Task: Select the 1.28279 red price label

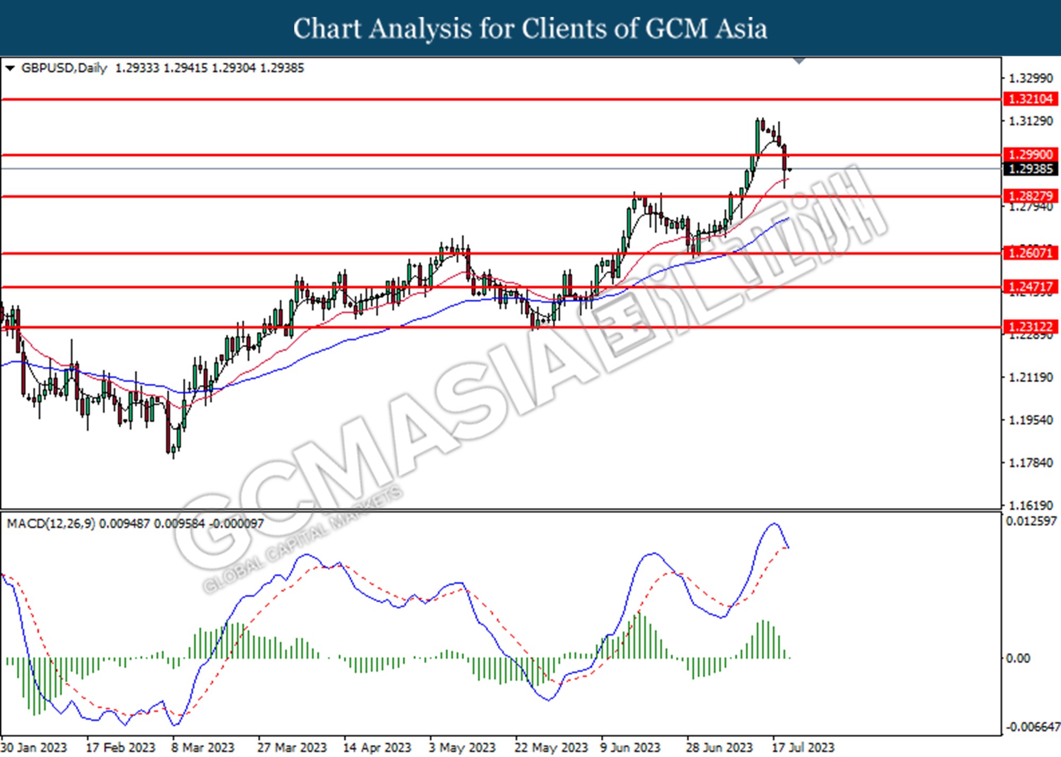Action: [x=1030, y=196]
